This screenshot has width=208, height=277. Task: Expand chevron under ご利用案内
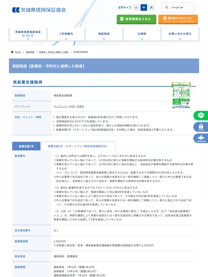pos(66,39)
